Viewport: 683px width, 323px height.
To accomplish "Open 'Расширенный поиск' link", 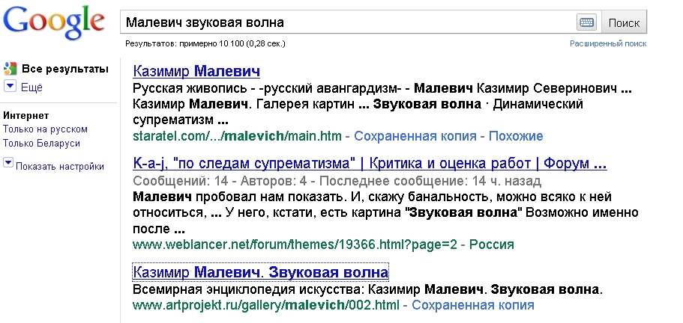I will pyautogui.click(x=607, y=44).
